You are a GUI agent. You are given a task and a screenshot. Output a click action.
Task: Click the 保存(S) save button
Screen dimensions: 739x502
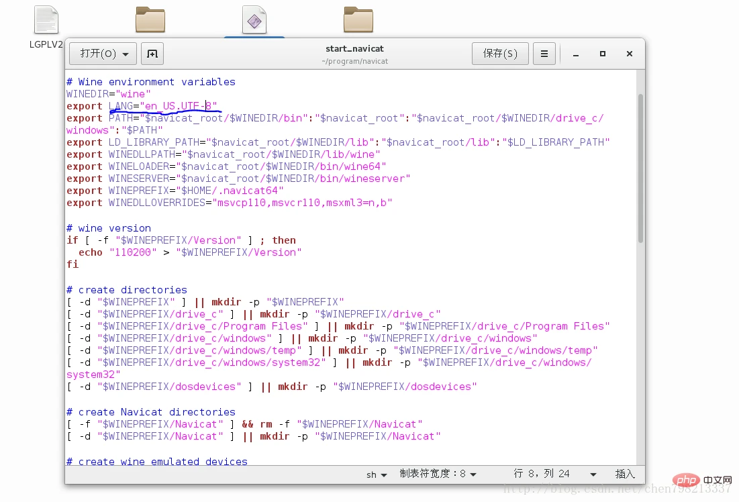(500, 54)
